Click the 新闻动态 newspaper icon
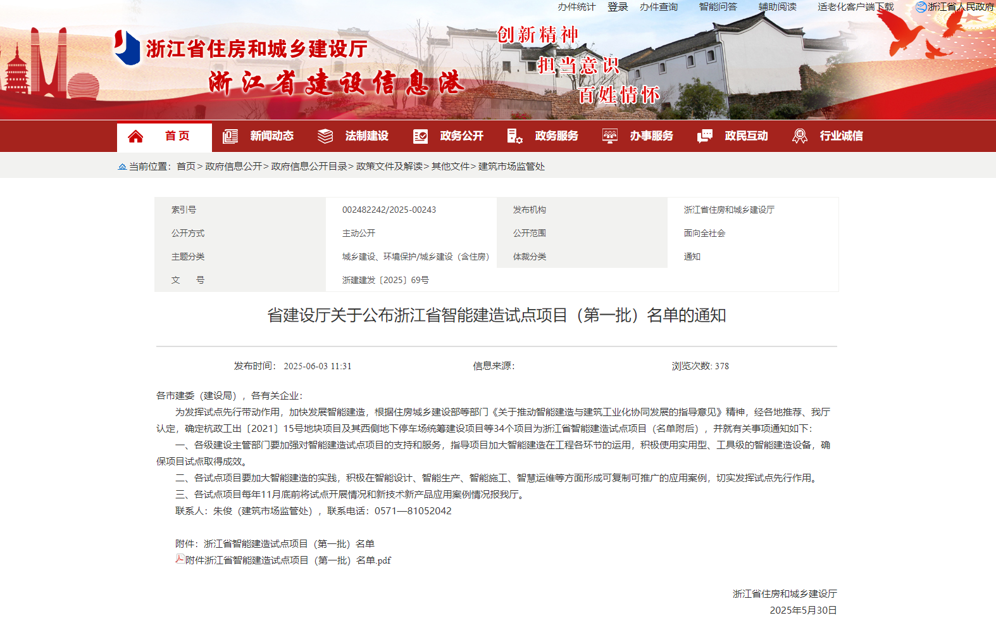 230,136
